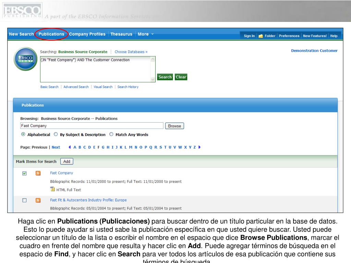Open the Choose Databases link
The width and height of the screenshot is (351, 263).
click(131, 52)
